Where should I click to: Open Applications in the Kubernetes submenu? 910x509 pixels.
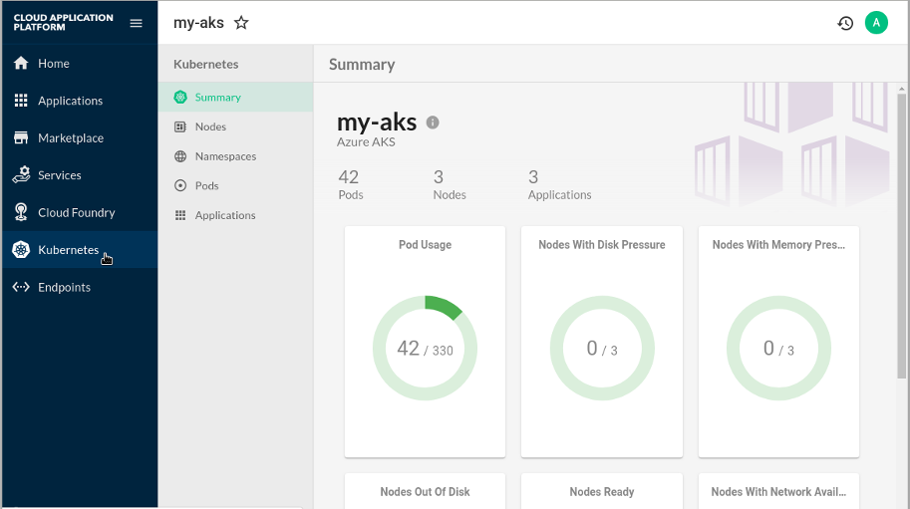click(224, 215)
